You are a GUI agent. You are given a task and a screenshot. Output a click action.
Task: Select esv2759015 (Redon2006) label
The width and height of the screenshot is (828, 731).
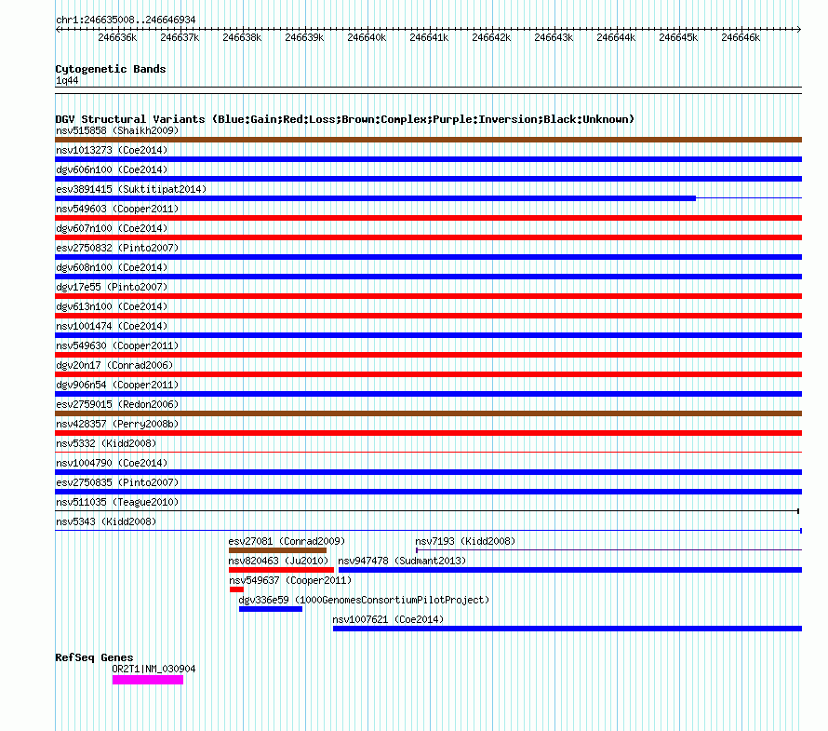[117, 404]
